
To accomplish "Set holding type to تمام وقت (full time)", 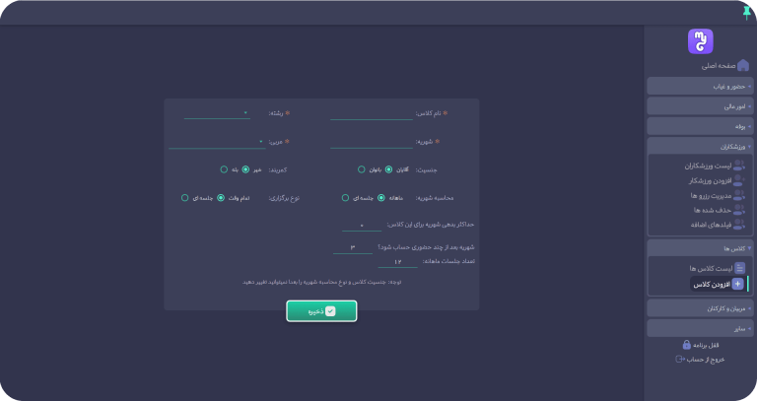I will click(221, 198).
